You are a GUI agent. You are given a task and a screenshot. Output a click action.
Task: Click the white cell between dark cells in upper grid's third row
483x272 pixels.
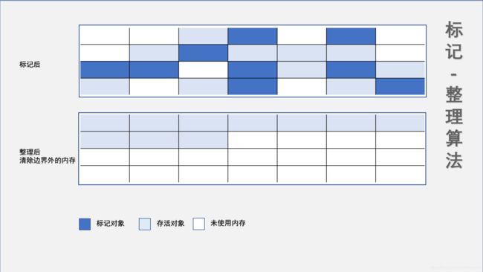204,70
